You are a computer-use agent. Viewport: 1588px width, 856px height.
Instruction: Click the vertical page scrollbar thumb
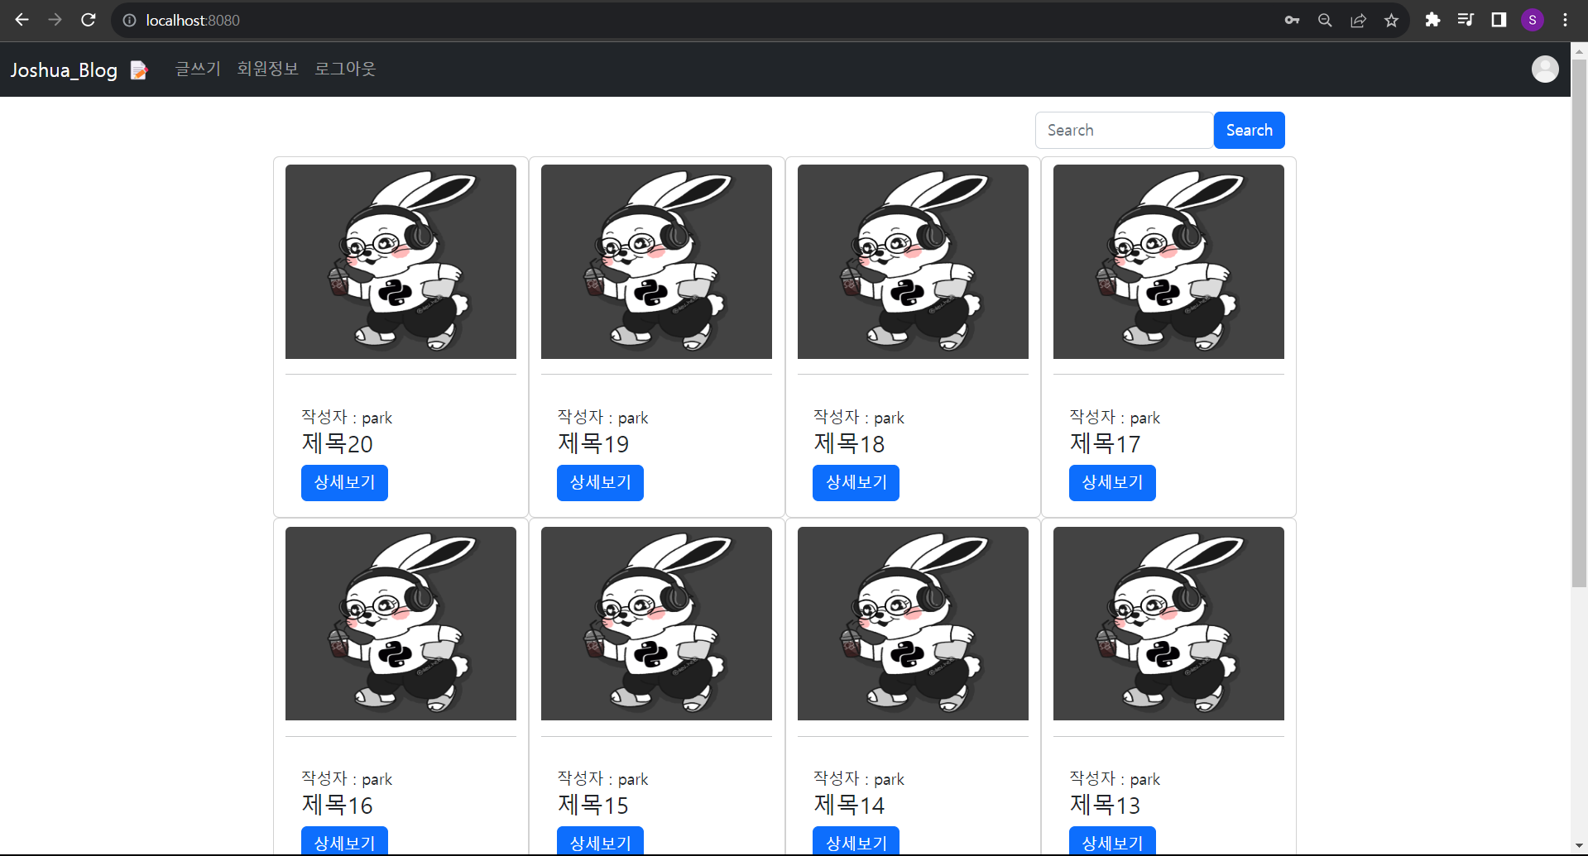pyautogui.click(x=1579, y=323)
